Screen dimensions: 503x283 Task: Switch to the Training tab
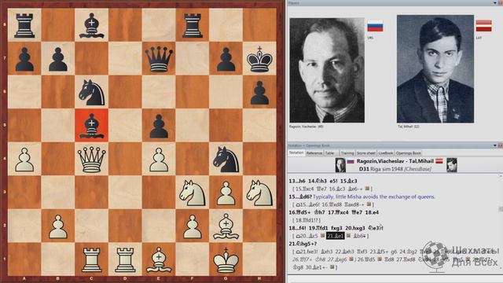point(347,153)
